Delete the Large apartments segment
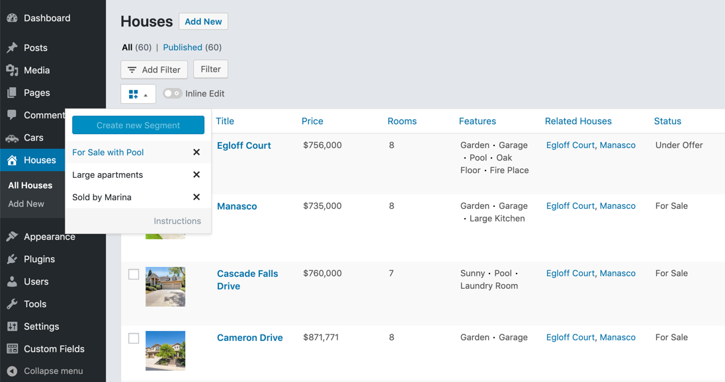 pos(196,174)
